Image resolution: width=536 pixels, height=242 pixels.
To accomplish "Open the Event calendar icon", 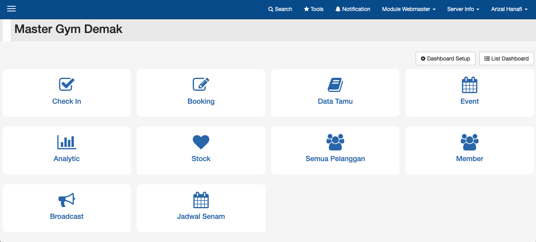I will point(470,84).
